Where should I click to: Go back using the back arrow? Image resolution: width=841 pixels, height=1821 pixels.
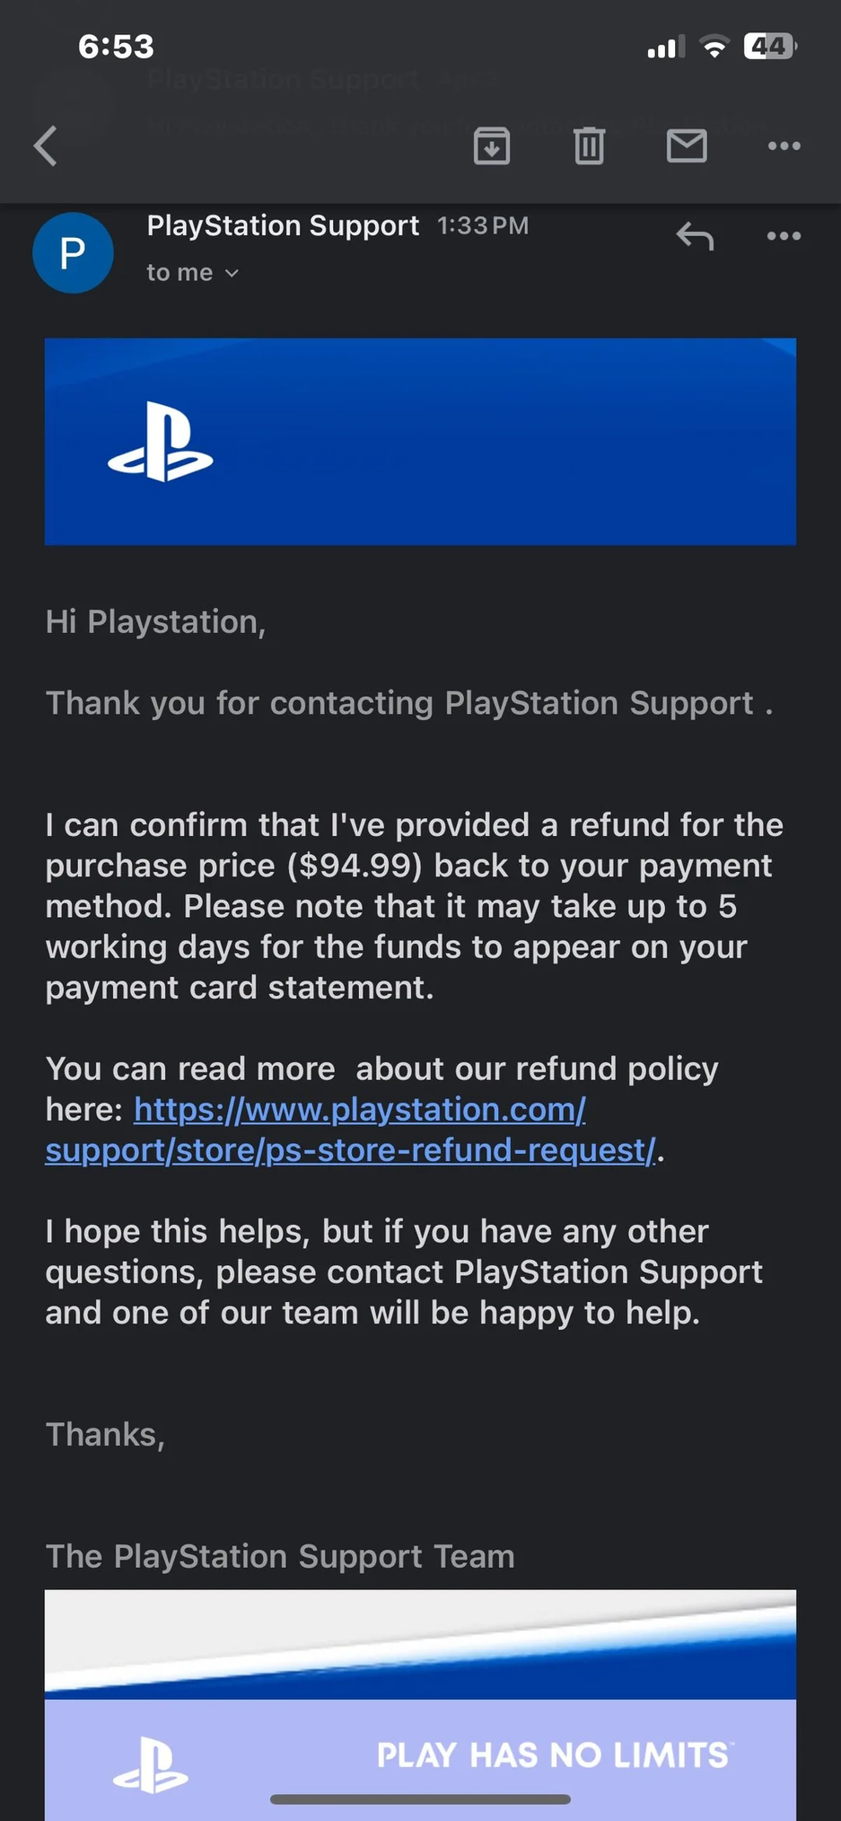click(46, 145)
